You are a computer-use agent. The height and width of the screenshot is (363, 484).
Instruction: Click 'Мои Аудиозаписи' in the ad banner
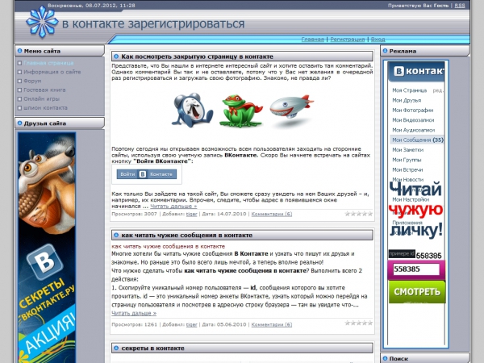[x=413, y=130]
